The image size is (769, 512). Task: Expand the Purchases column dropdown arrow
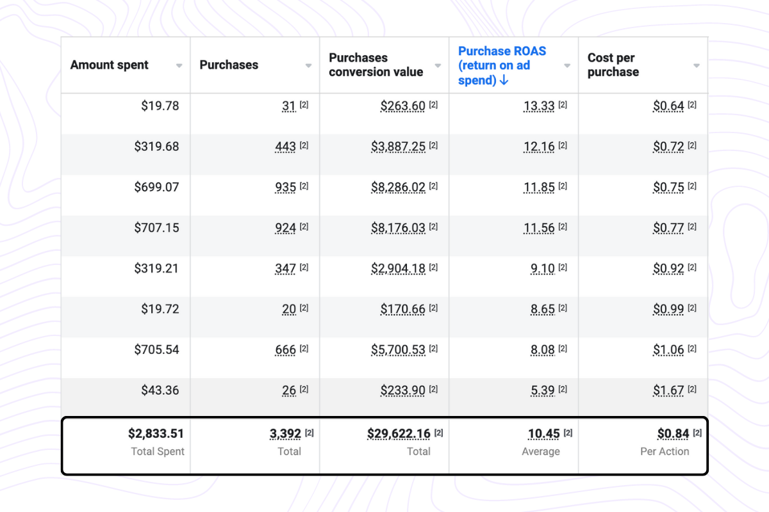(x=309, y=66)
